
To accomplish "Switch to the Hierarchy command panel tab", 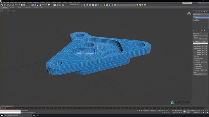I will (199, 12).
